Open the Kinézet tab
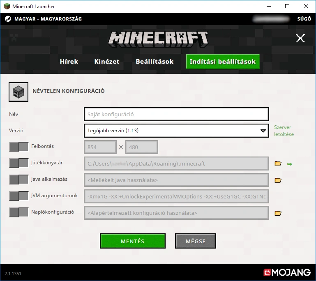 point(107,62)
